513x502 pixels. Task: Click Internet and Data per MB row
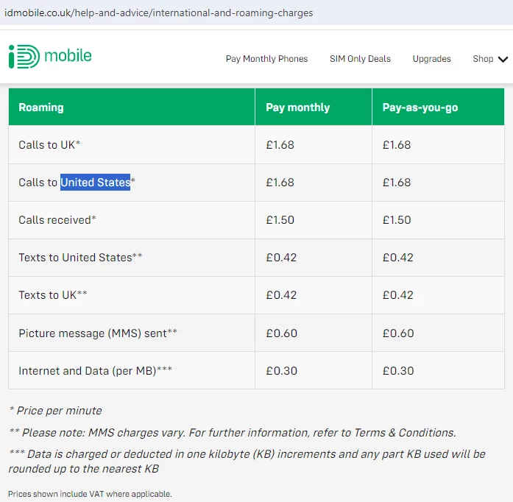95,371
